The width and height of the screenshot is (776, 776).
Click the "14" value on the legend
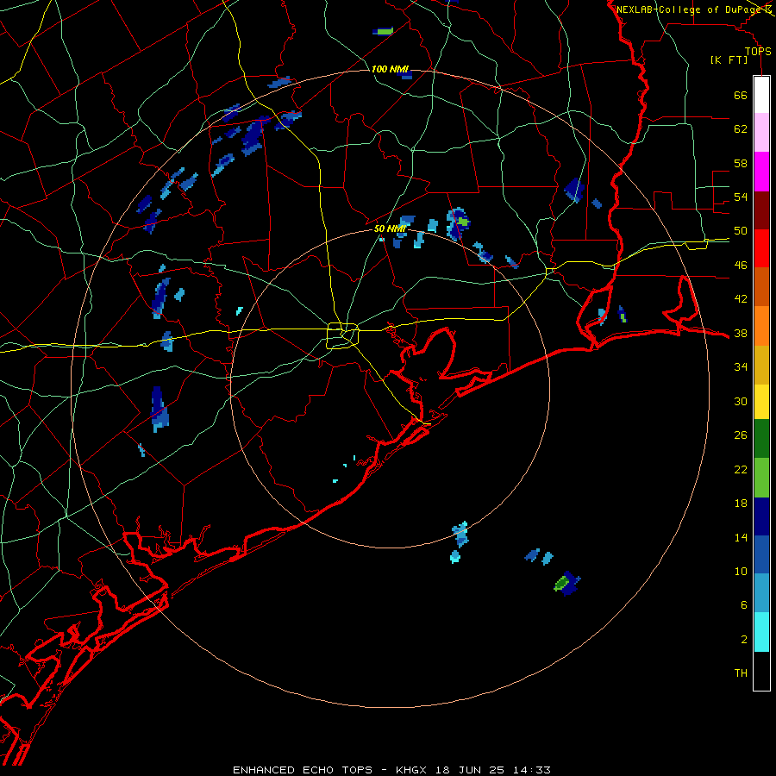tap(741, 537)
